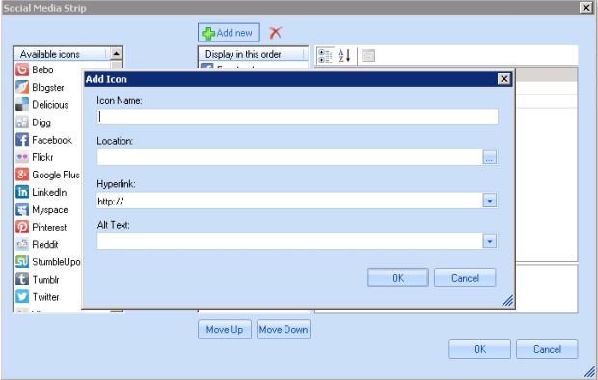Click into the Location text field
598x380 pixels.
289,157
